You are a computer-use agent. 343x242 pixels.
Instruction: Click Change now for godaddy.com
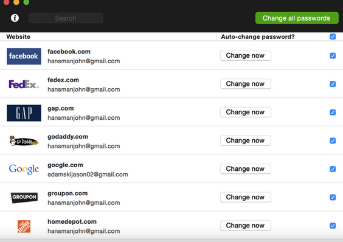point(246,140)
